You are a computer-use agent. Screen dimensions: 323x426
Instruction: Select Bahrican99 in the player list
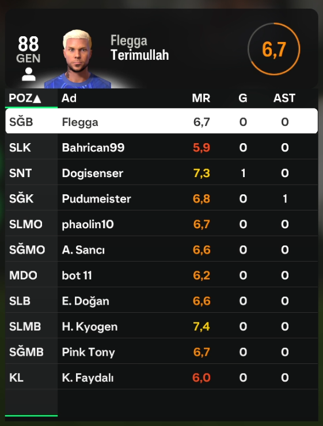click(x=161, y=148)
